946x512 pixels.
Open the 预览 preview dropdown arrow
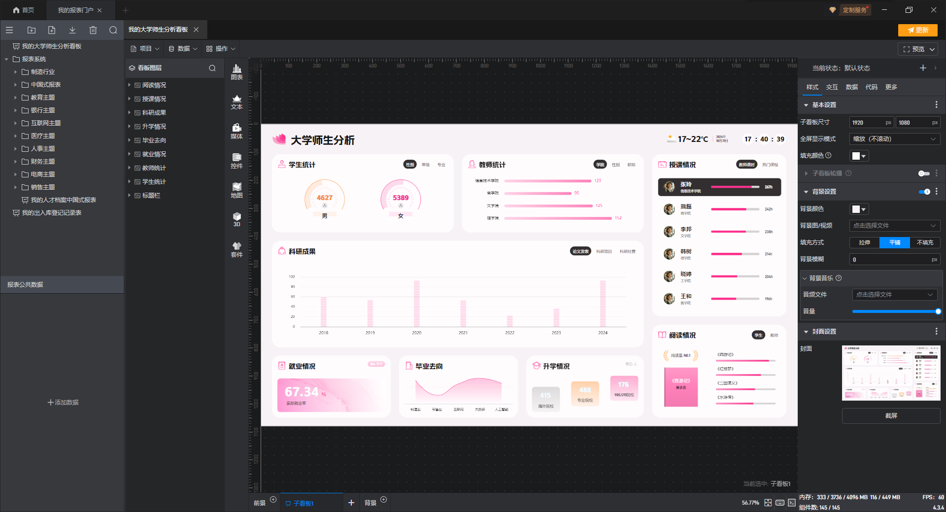pos(932,49)
